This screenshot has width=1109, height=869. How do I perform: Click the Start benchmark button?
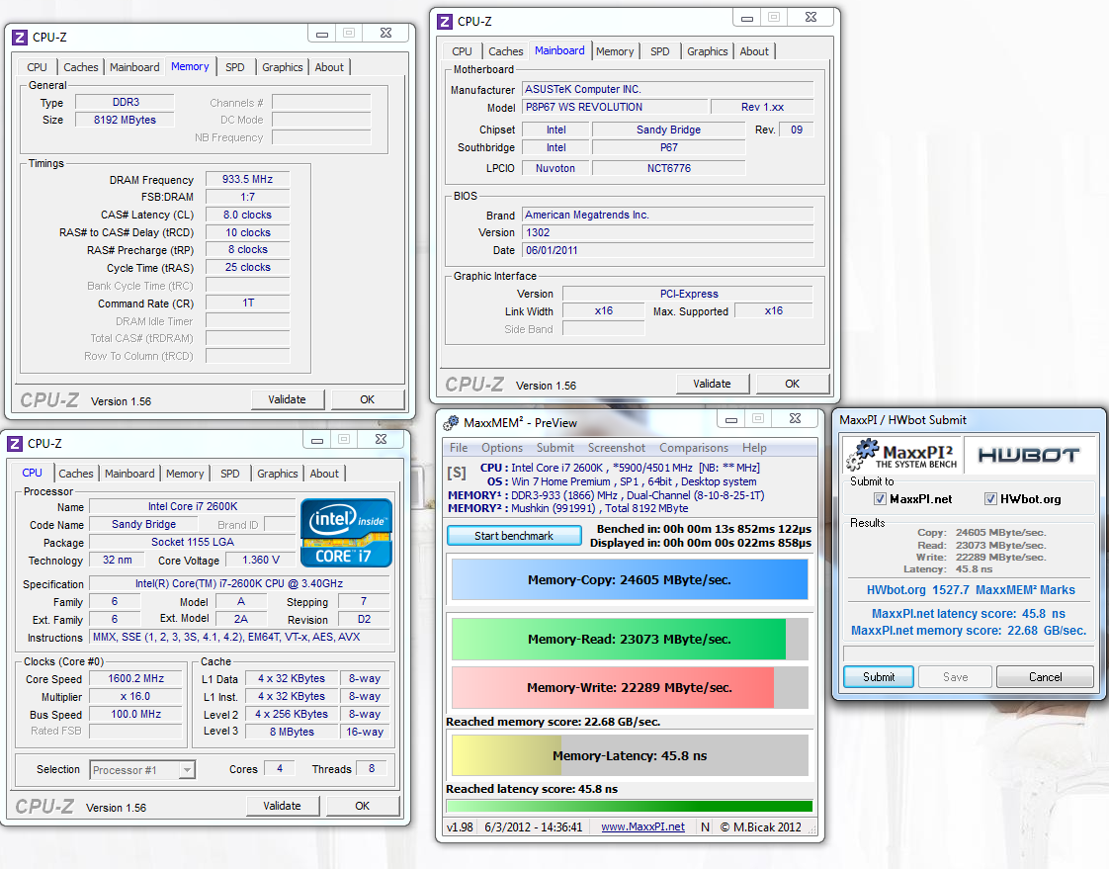(x=514, y=536)
